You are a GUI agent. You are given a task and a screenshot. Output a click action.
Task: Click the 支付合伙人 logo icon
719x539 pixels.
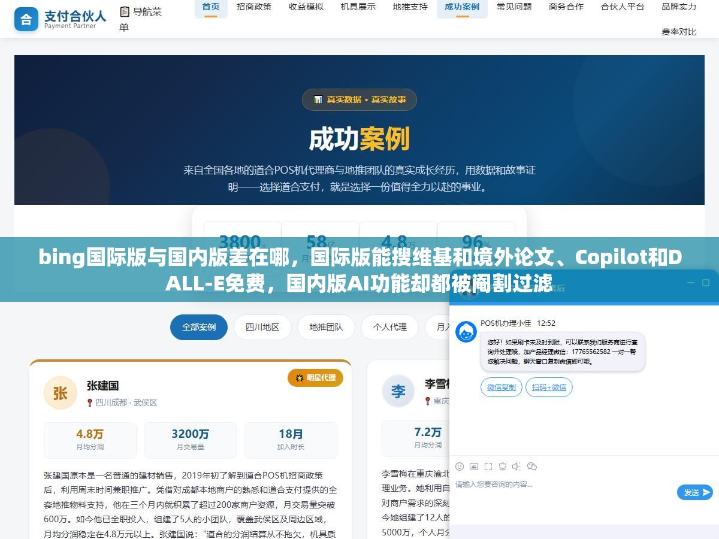pos(26,19)
